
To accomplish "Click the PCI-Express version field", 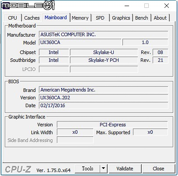I will [112, 125].
